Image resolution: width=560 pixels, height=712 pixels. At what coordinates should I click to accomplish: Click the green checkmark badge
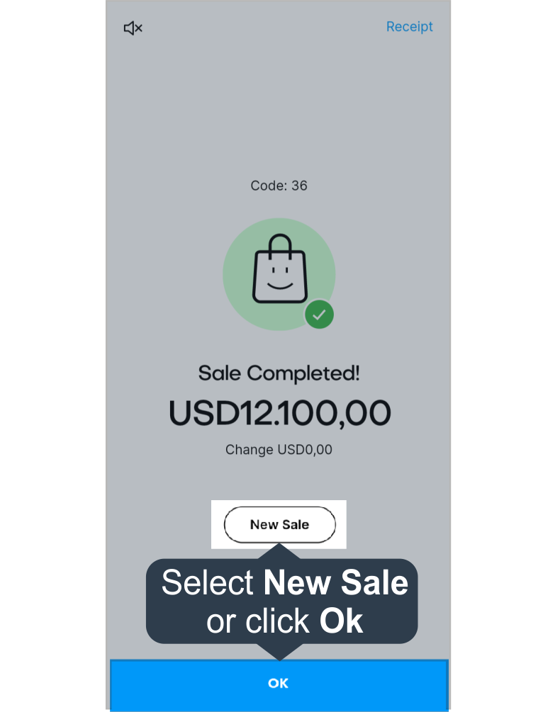click(x=319, y=315)
